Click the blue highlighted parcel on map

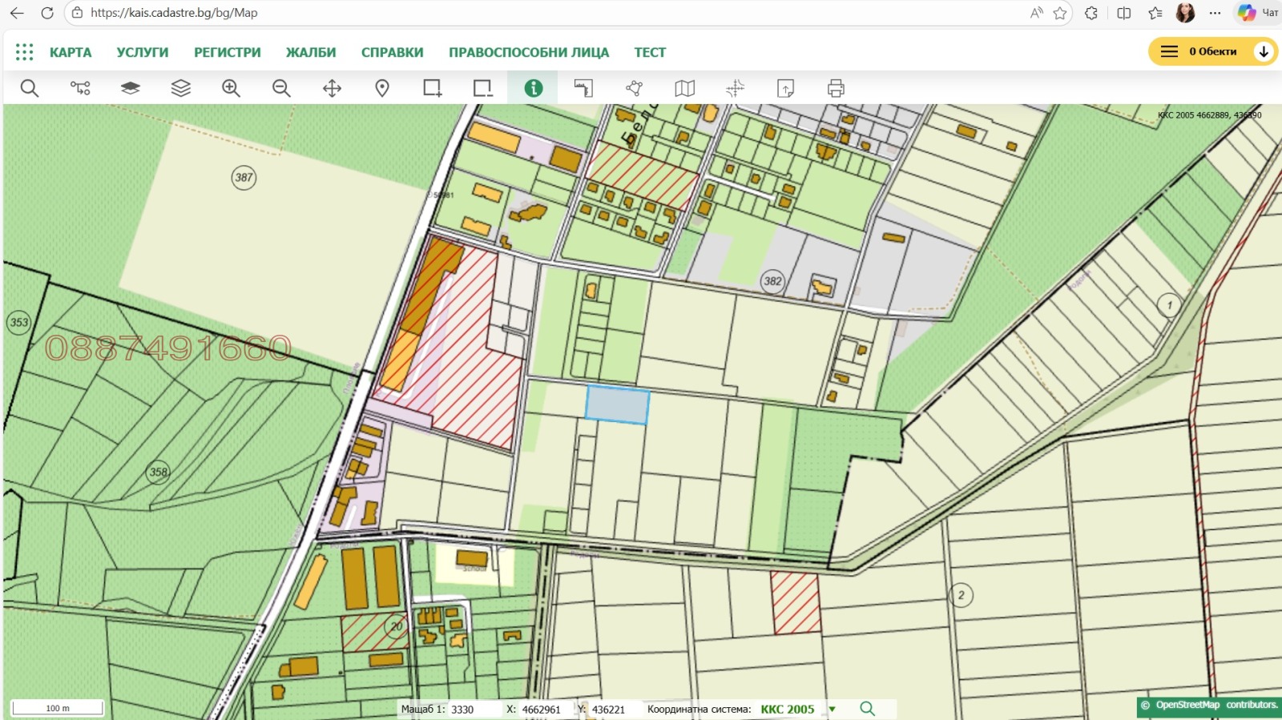coord(617,405)
